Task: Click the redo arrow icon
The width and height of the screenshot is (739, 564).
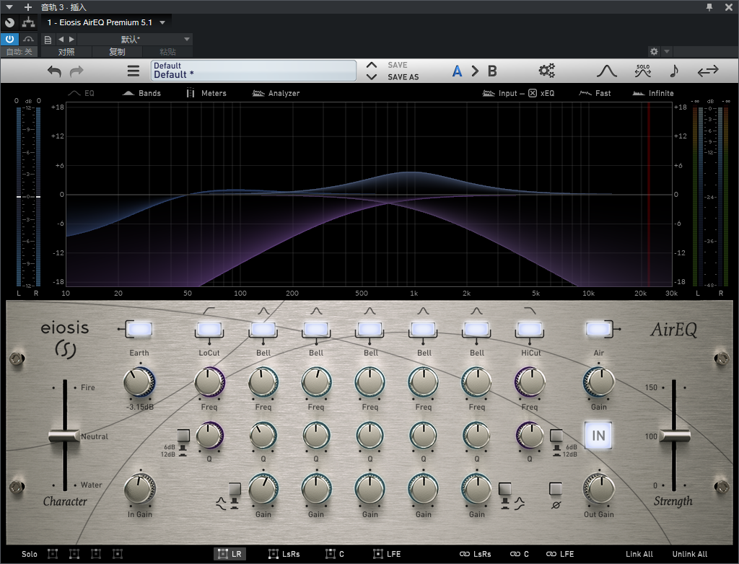Action: point(76,71)
